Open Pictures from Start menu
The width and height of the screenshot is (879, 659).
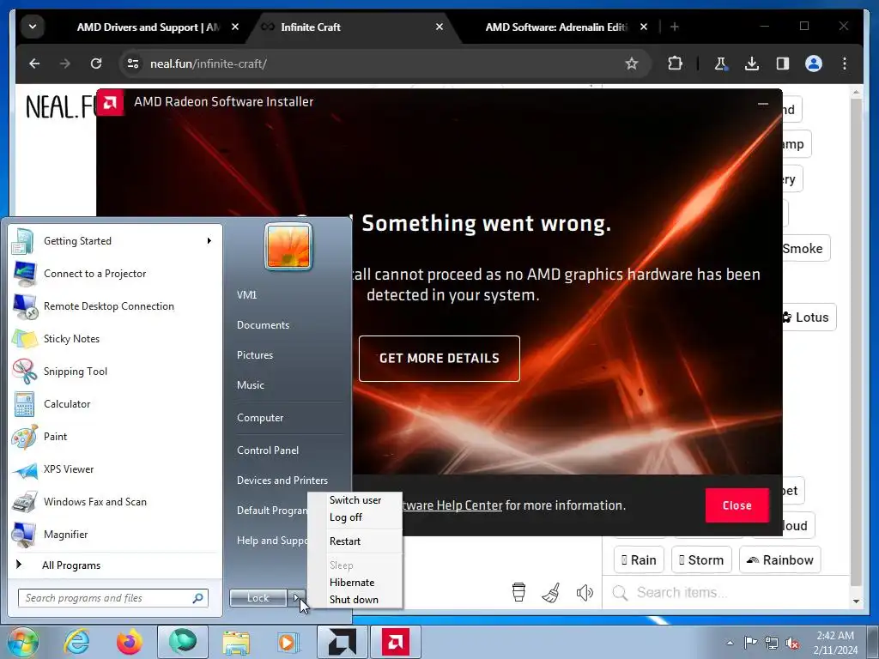(255, 355)
